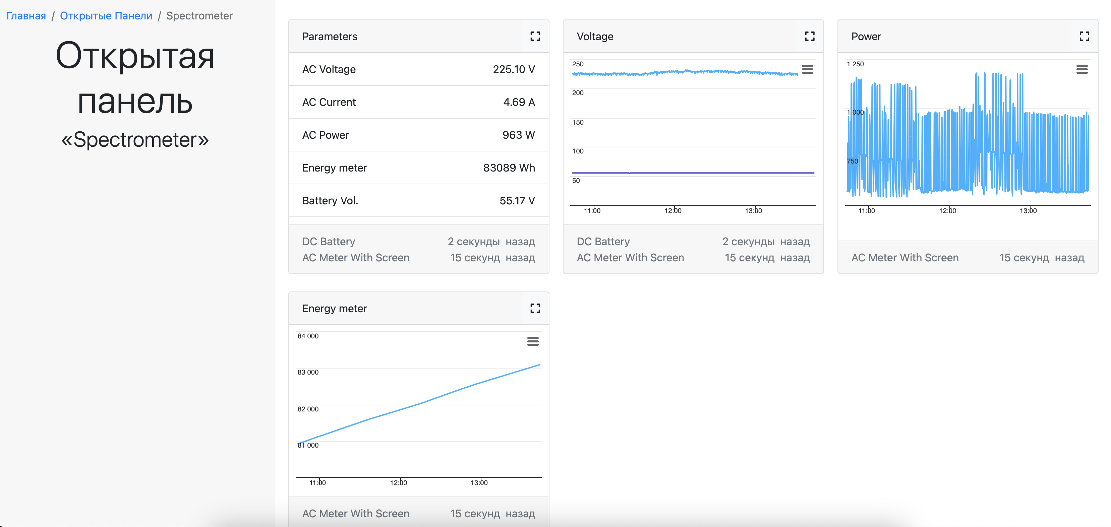Open Открытые Панели breadcrumb link

point(106,16)
